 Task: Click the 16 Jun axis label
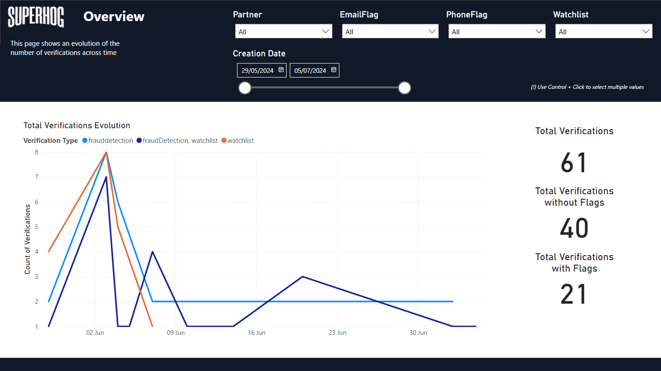256,333
